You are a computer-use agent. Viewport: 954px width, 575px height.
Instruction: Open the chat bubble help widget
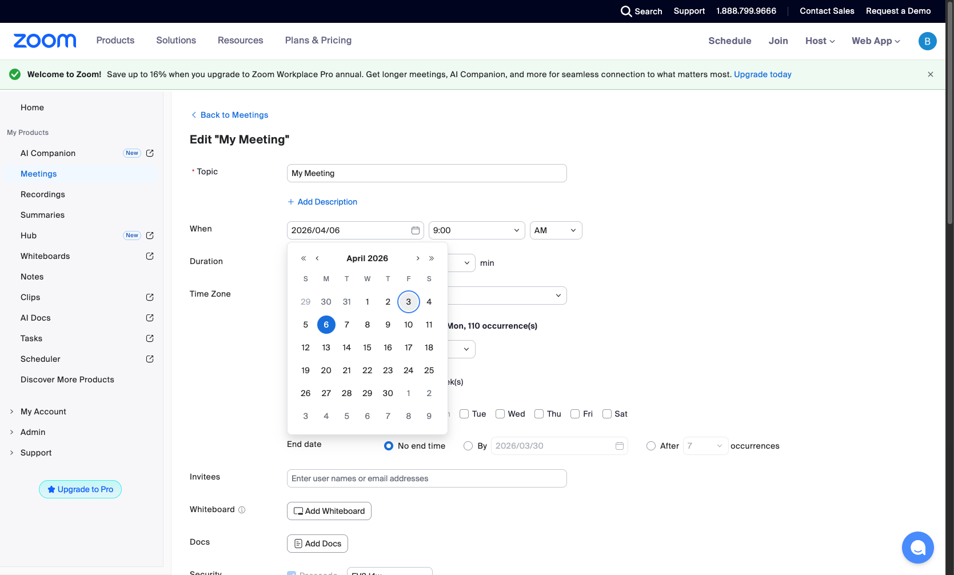(918, 548)
